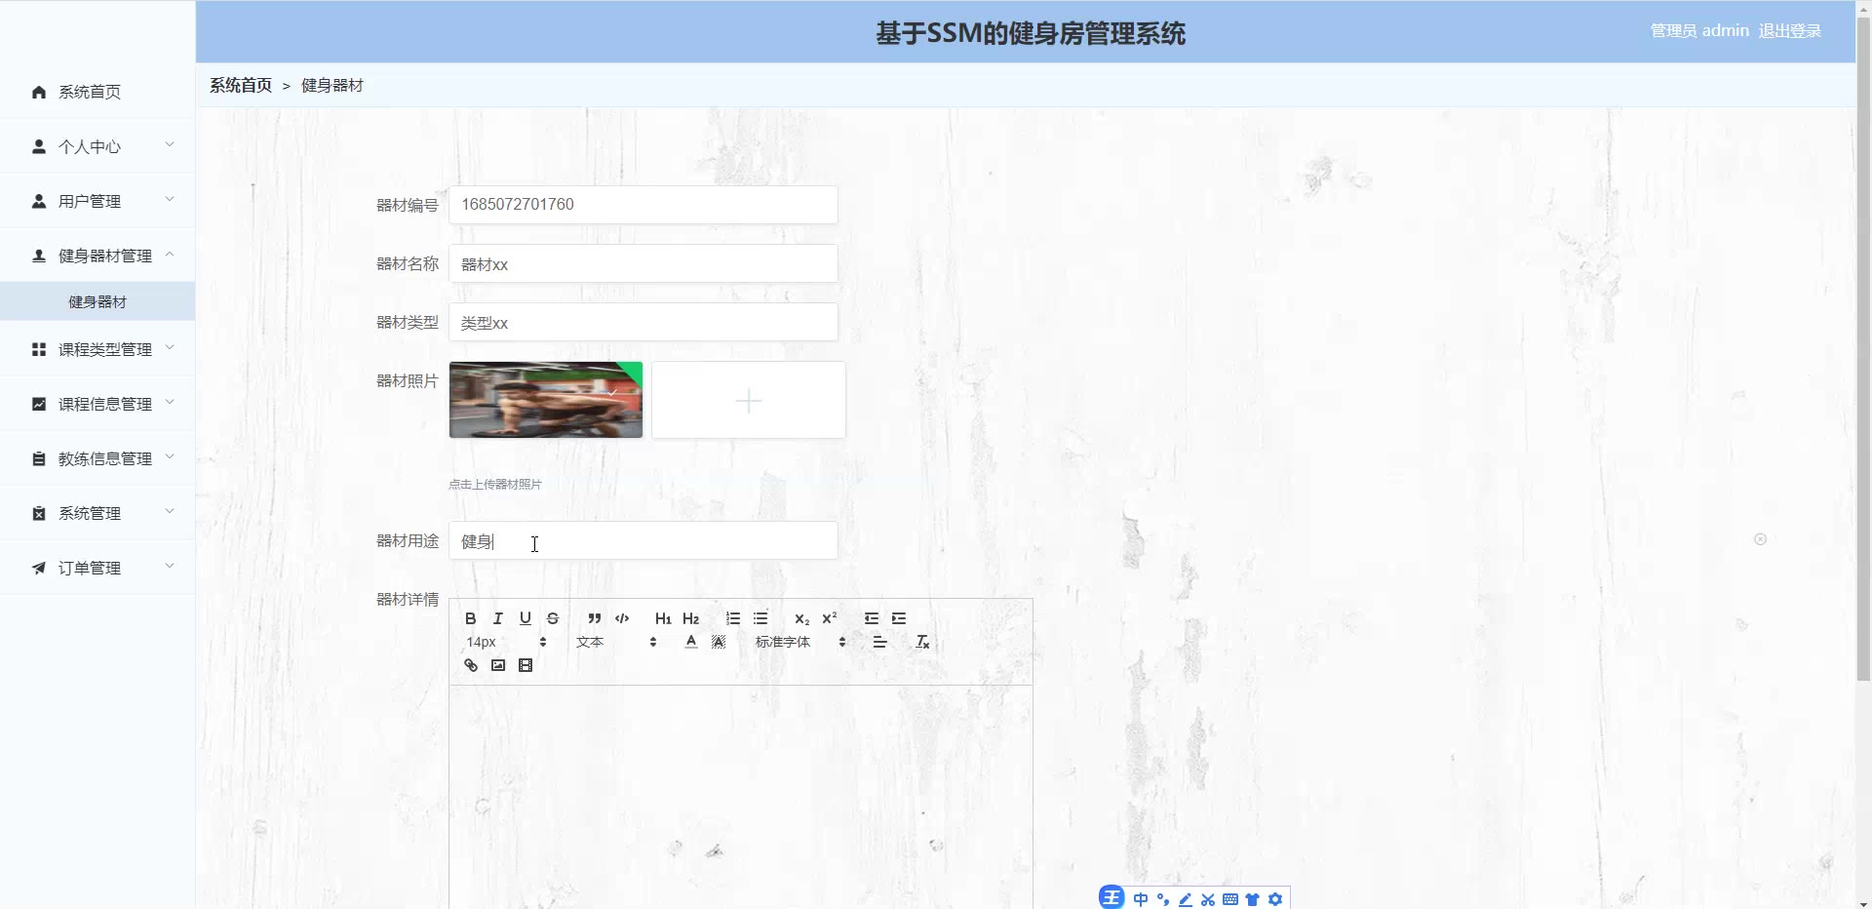
Task: Create a bulleted unordered list
Action: (x=760, y=618)
